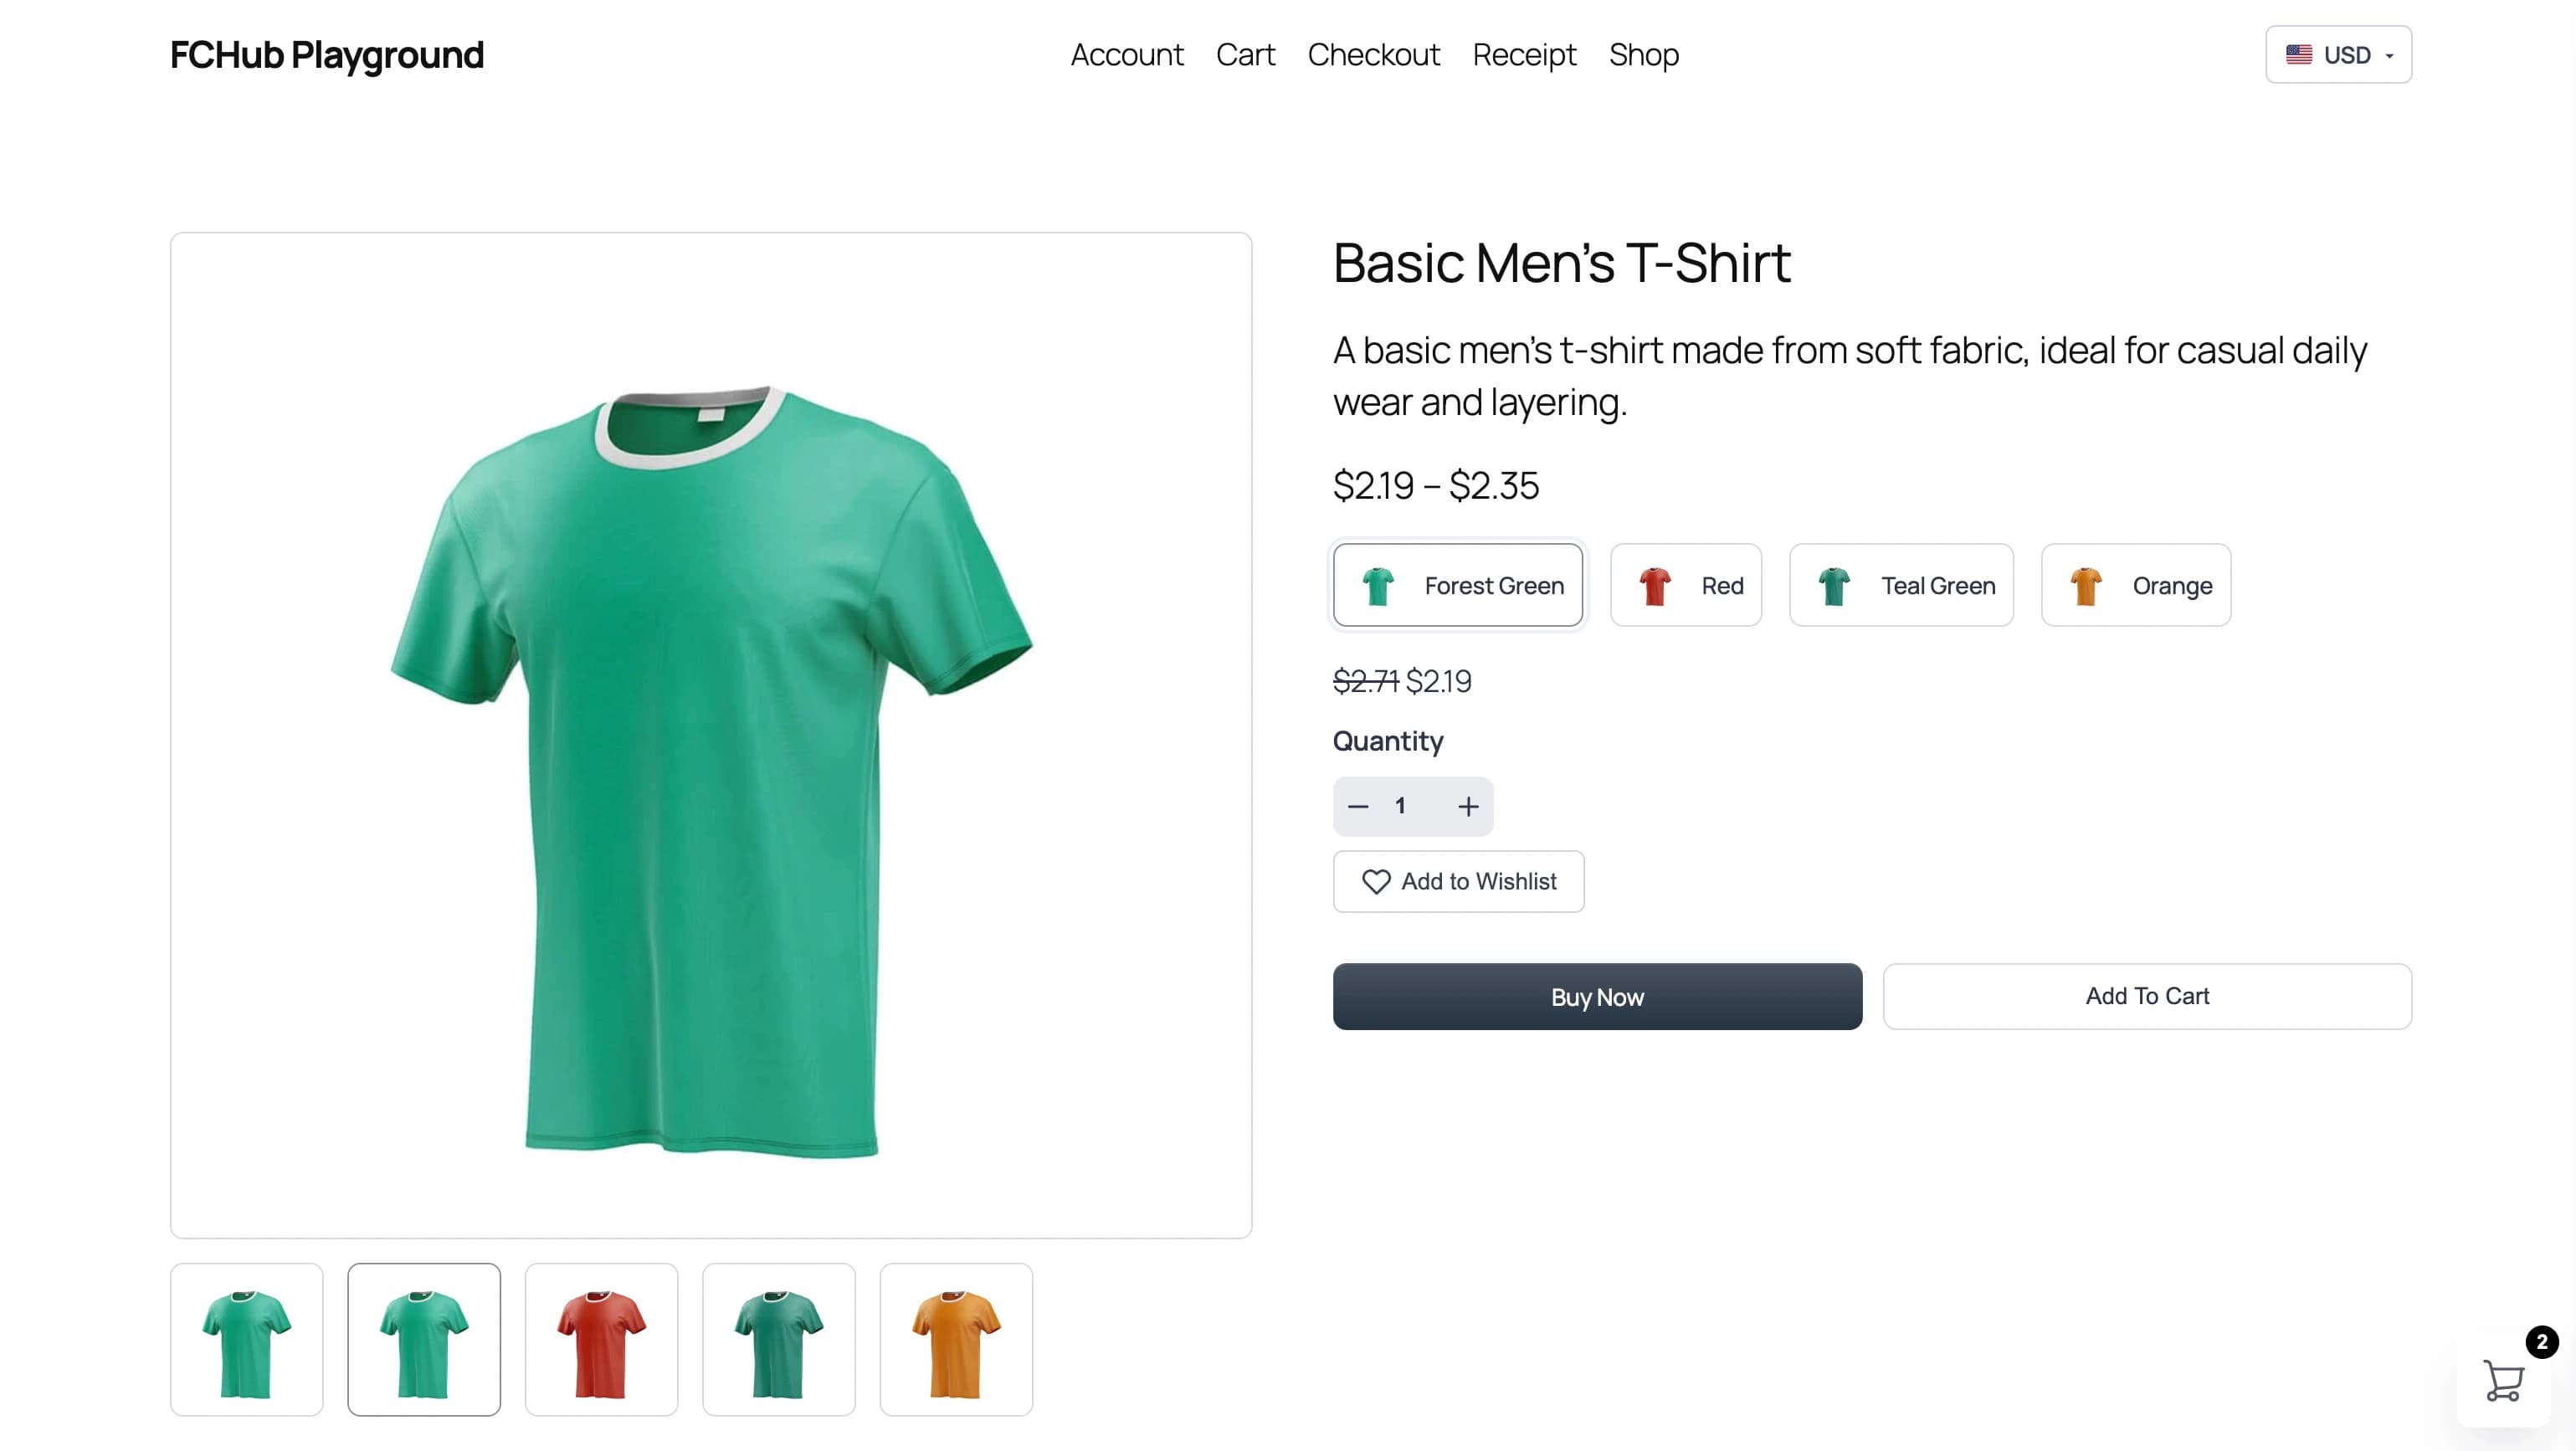Click the Add To Cart button

2147,996
